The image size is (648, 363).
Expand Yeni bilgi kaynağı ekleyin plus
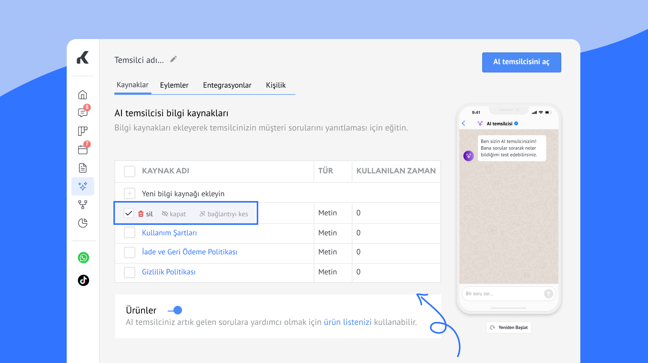click(x=130, y=193)
